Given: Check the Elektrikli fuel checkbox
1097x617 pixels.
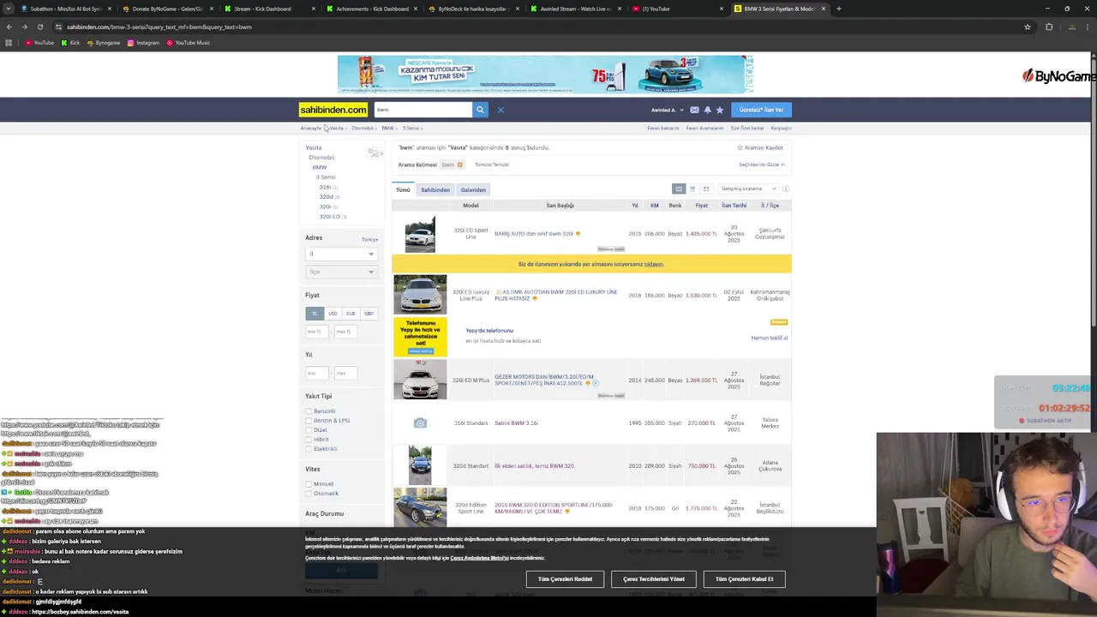Looking at the screenshot, I should click(x=309, y=449).
